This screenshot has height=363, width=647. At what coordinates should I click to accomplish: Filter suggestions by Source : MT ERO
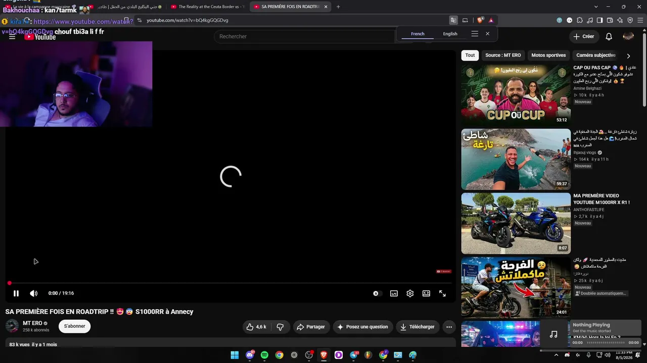click(503, 55)
